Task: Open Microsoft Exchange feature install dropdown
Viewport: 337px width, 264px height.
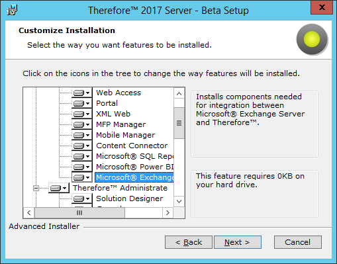Action: pos(81,177)
